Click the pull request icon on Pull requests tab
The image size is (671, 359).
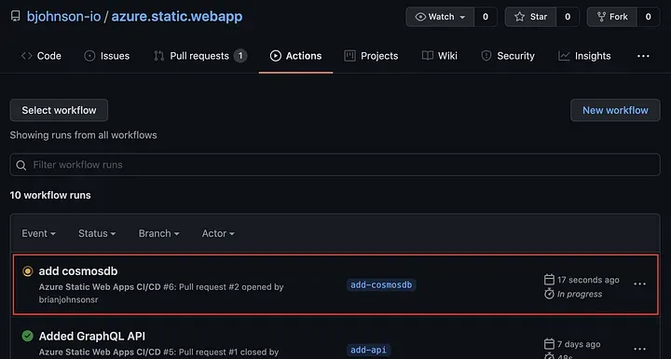(158, 56)
